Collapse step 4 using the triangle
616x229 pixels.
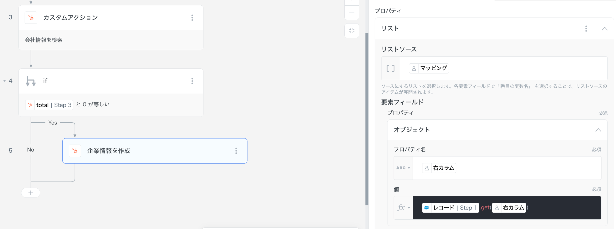(x=5, y=81)
